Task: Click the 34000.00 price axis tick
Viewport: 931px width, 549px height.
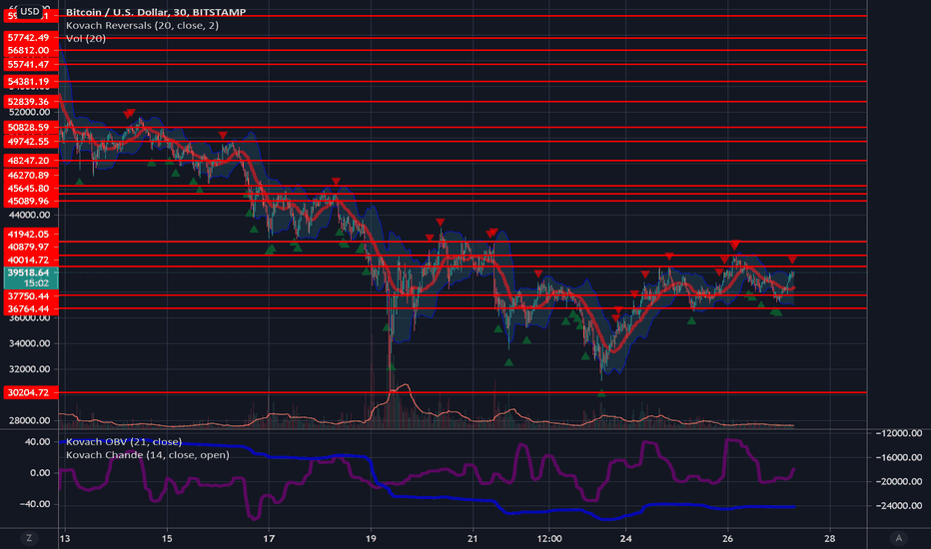Action: pos(29,343)
